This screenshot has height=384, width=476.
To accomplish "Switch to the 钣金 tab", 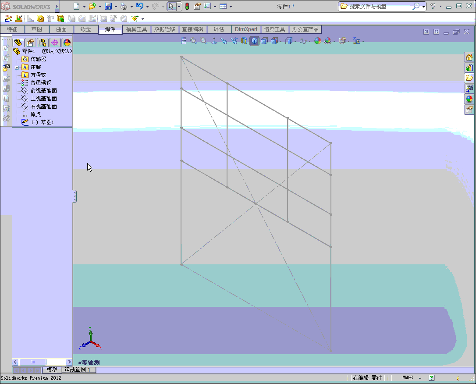I will click(x=85, y=29).
